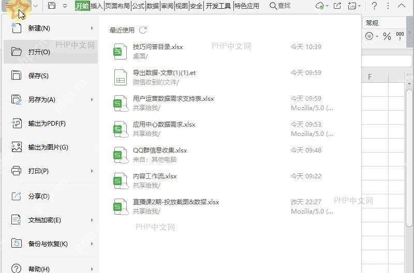Expand the 文档加密(E) submenu arrow

point(92,220)
